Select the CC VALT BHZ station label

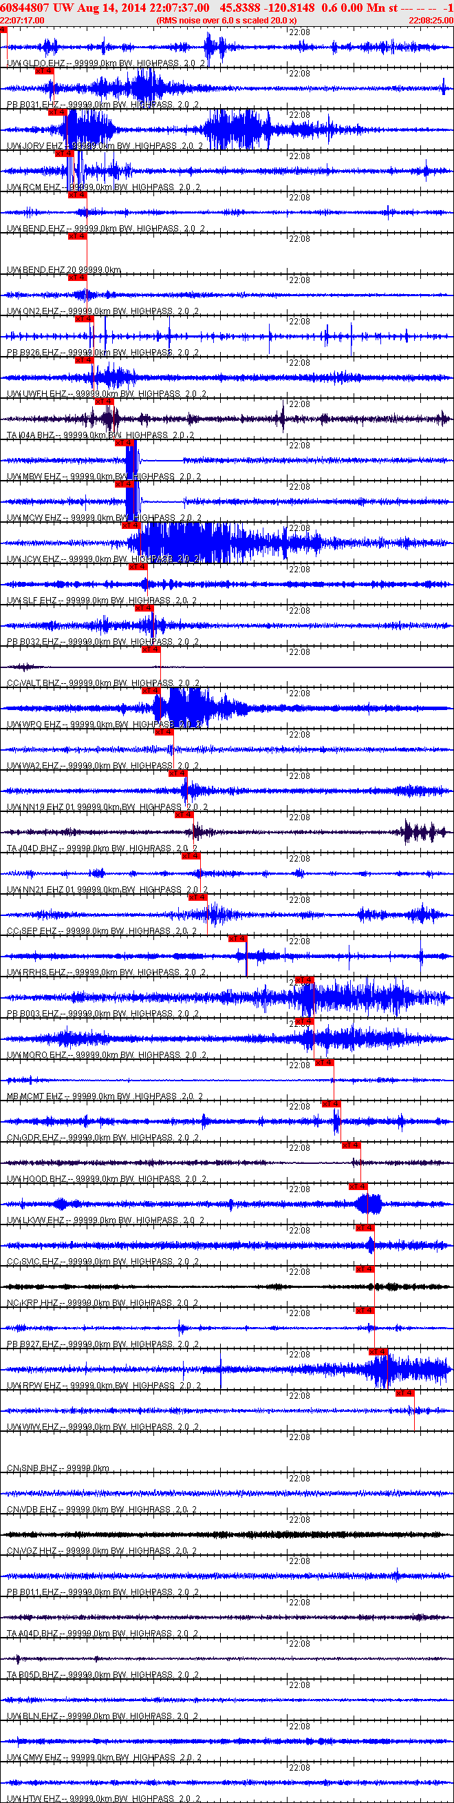[104, 682]
